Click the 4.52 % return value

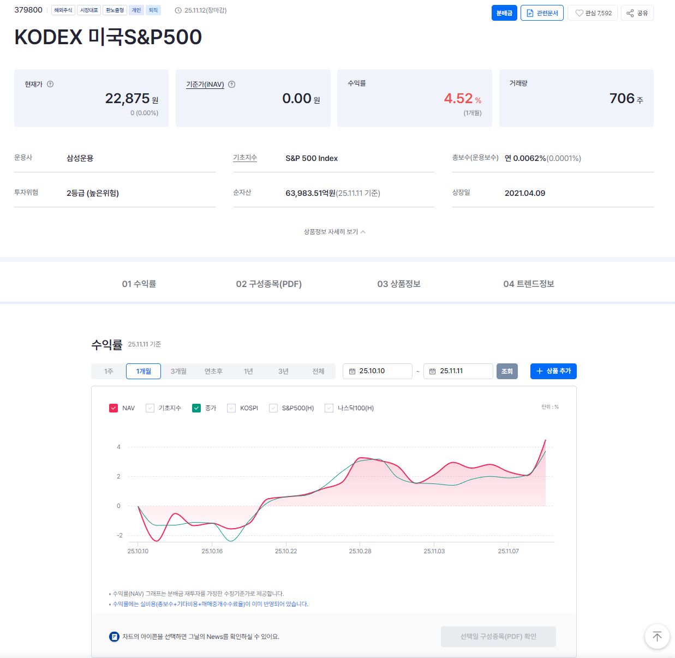pyautogui.click(x=463, y=99)
